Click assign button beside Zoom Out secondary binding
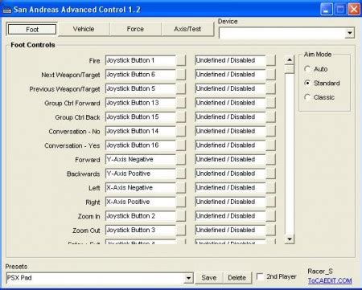Image resolution: width=362 pixels, height=290 pixels. click(271, 231)
